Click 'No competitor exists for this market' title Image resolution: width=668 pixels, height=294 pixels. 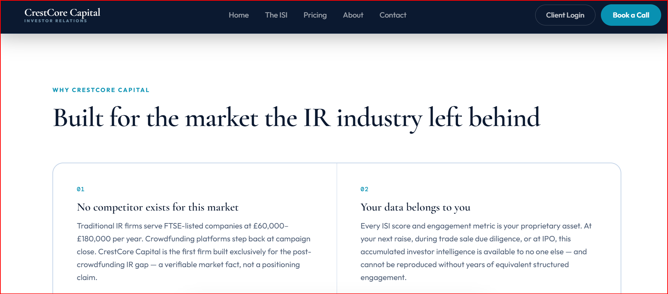[158, 207]
